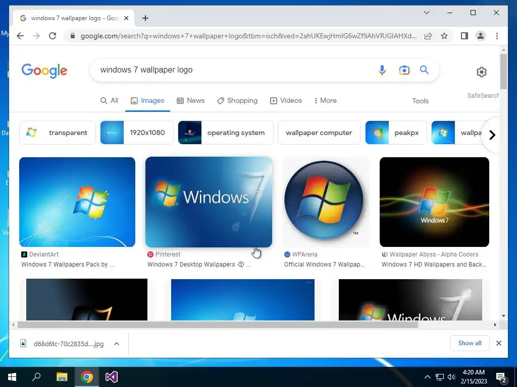
Task: Open the Tools filter options
Action: pos(420,101)
